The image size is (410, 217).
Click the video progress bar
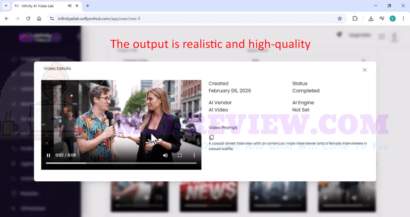(121, 163)
